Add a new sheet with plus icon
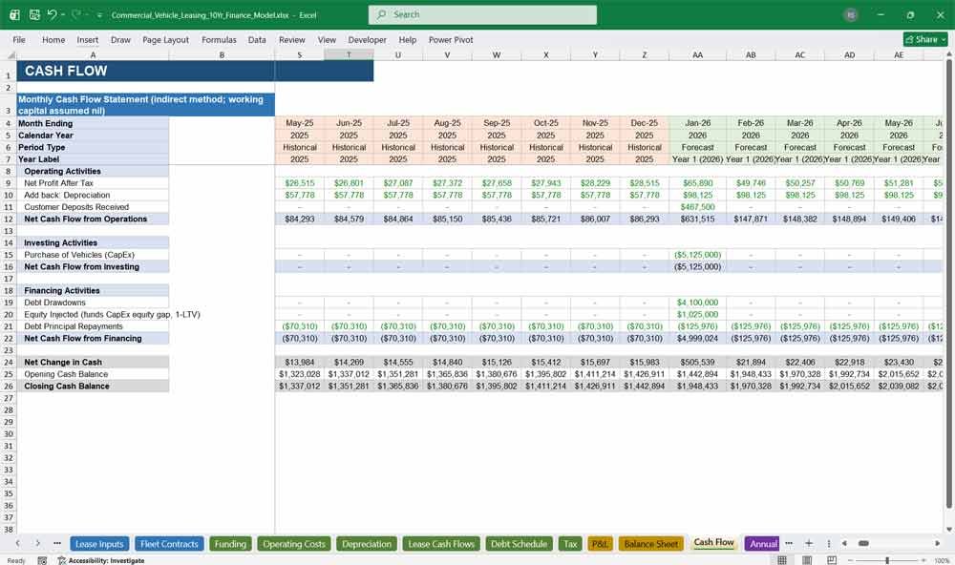The height and width of the screenshot is (565, 955). (x=809, y=543)
